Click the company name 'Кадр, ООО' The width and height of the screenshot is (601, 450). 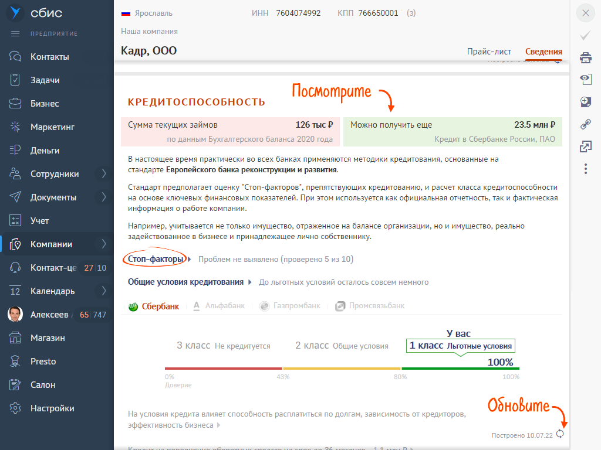tap(148, 50)
